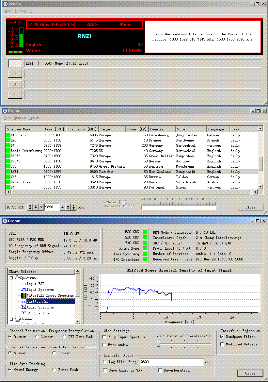Open the Remote menu
The image size is (268, 382).
point(20,118)
